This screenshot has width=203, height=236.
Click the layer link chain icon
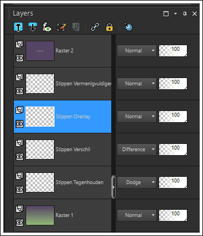(95, 27)
